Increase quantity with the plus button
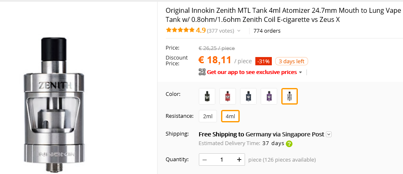Viewport: 403px width, 174px height. (x=239, y=160)
